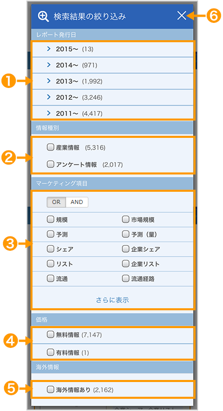Click the さらに表示 link
223x411 pixels.
click(112, 300)
